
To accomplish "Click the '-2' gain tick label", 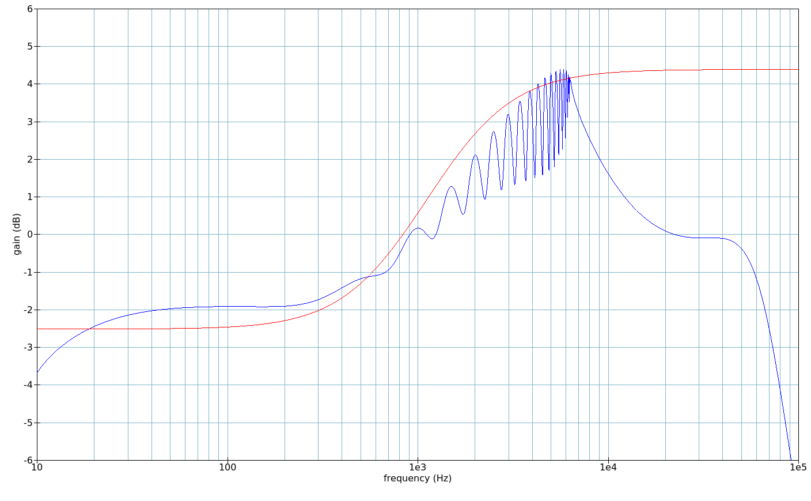I will (x=28, y=310).
